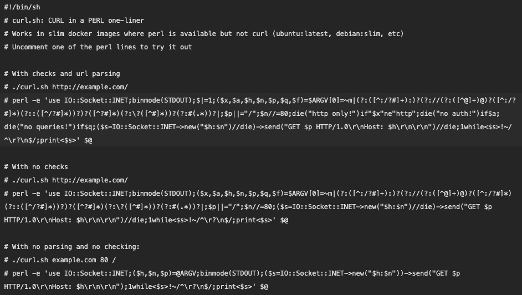Click the 'curl.sh: CURL in a PERL one-liner' comment
Screen dimensions: 522x295
click(78, 21)
